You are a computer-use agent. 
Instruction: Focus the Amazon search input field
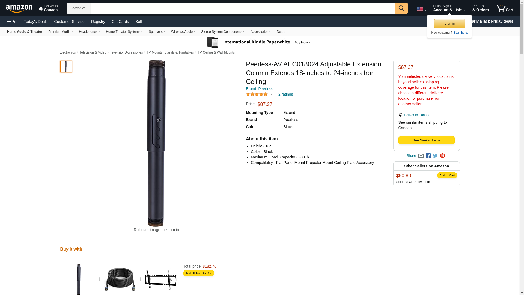click(x=243, y=8)
